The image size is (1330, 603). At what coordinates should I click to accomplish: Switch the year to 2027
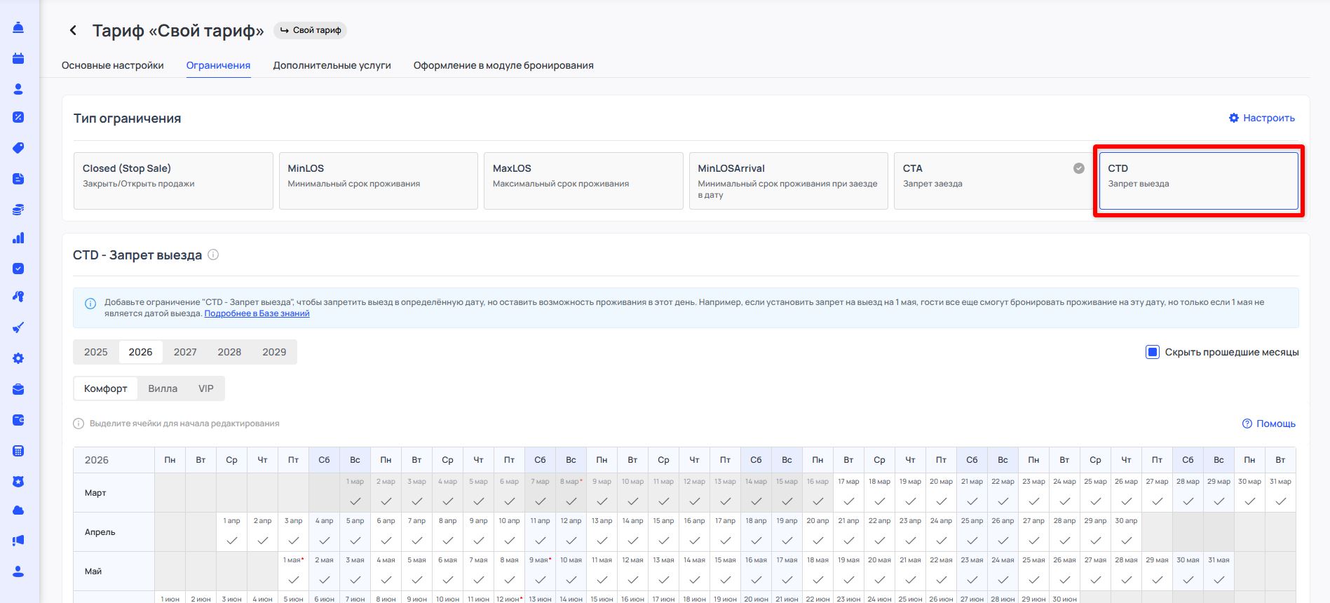tap(185, 352)
